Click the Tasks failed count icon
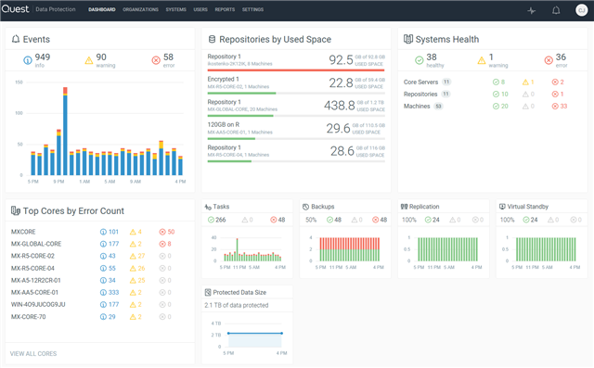The image size is (594, 368). [274, 220]
